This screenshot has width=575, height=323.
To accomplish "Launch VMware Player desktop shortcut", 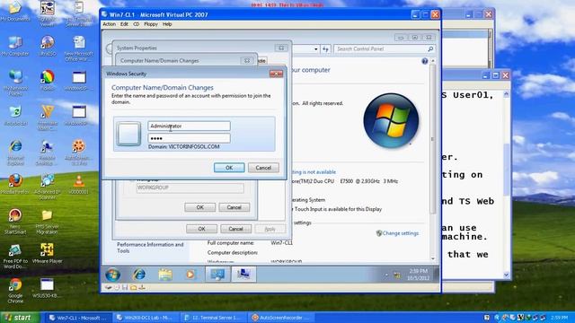I will pos(47,253).
